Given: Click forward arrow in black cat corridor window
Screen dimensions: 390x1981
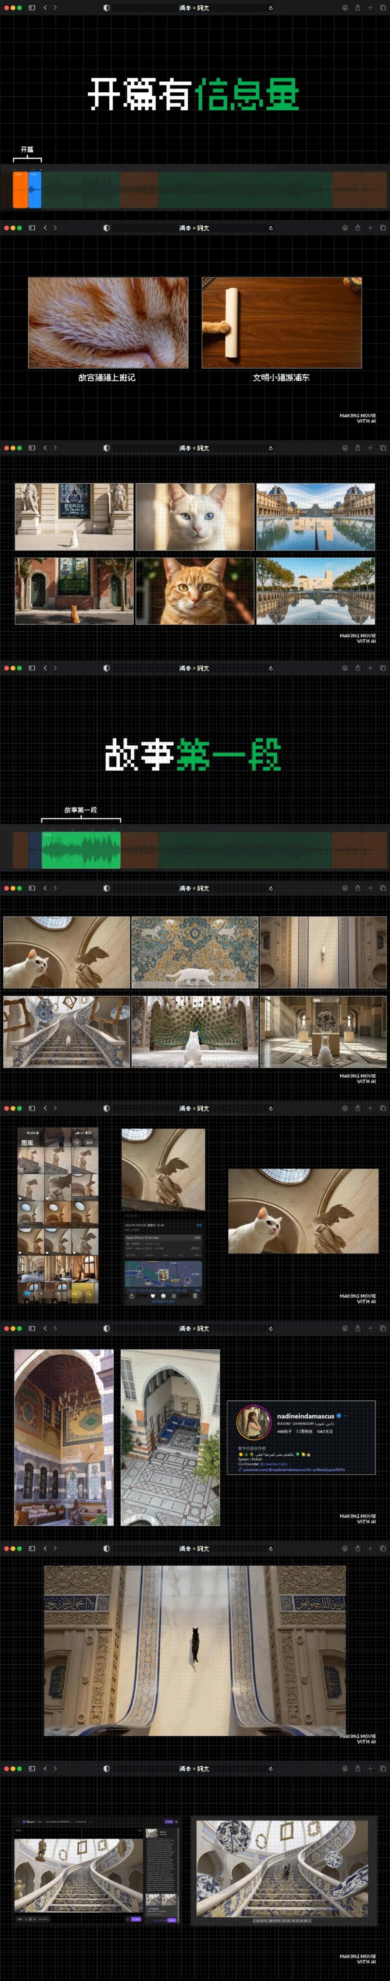Looking at the screenshot, I should [56, 1548].
